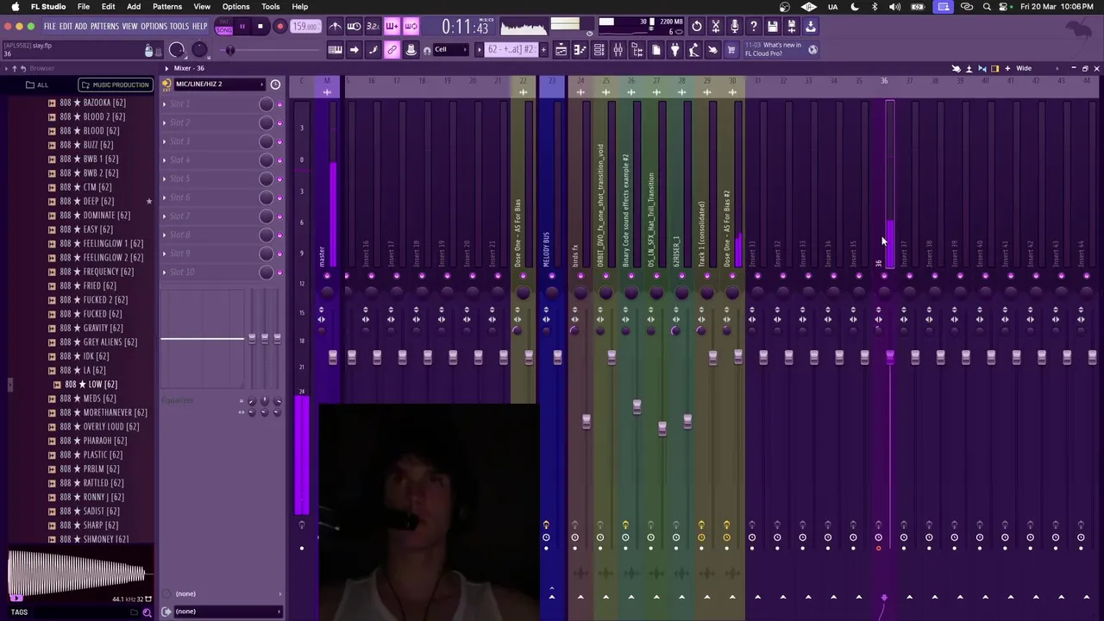Viewport: 1104px width, 621px height.
Task: Open the OPTIONS menu in FL toolbar
Action: pos(154,27)
